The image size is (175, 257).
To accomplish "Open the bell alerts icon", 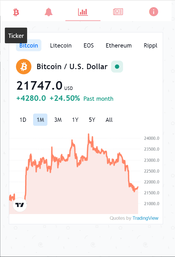I will pos(49,12).
